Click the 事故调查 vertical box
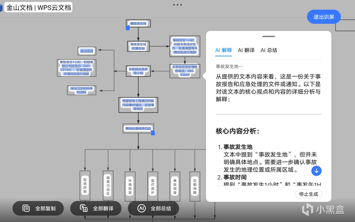 tap(175, 186)
